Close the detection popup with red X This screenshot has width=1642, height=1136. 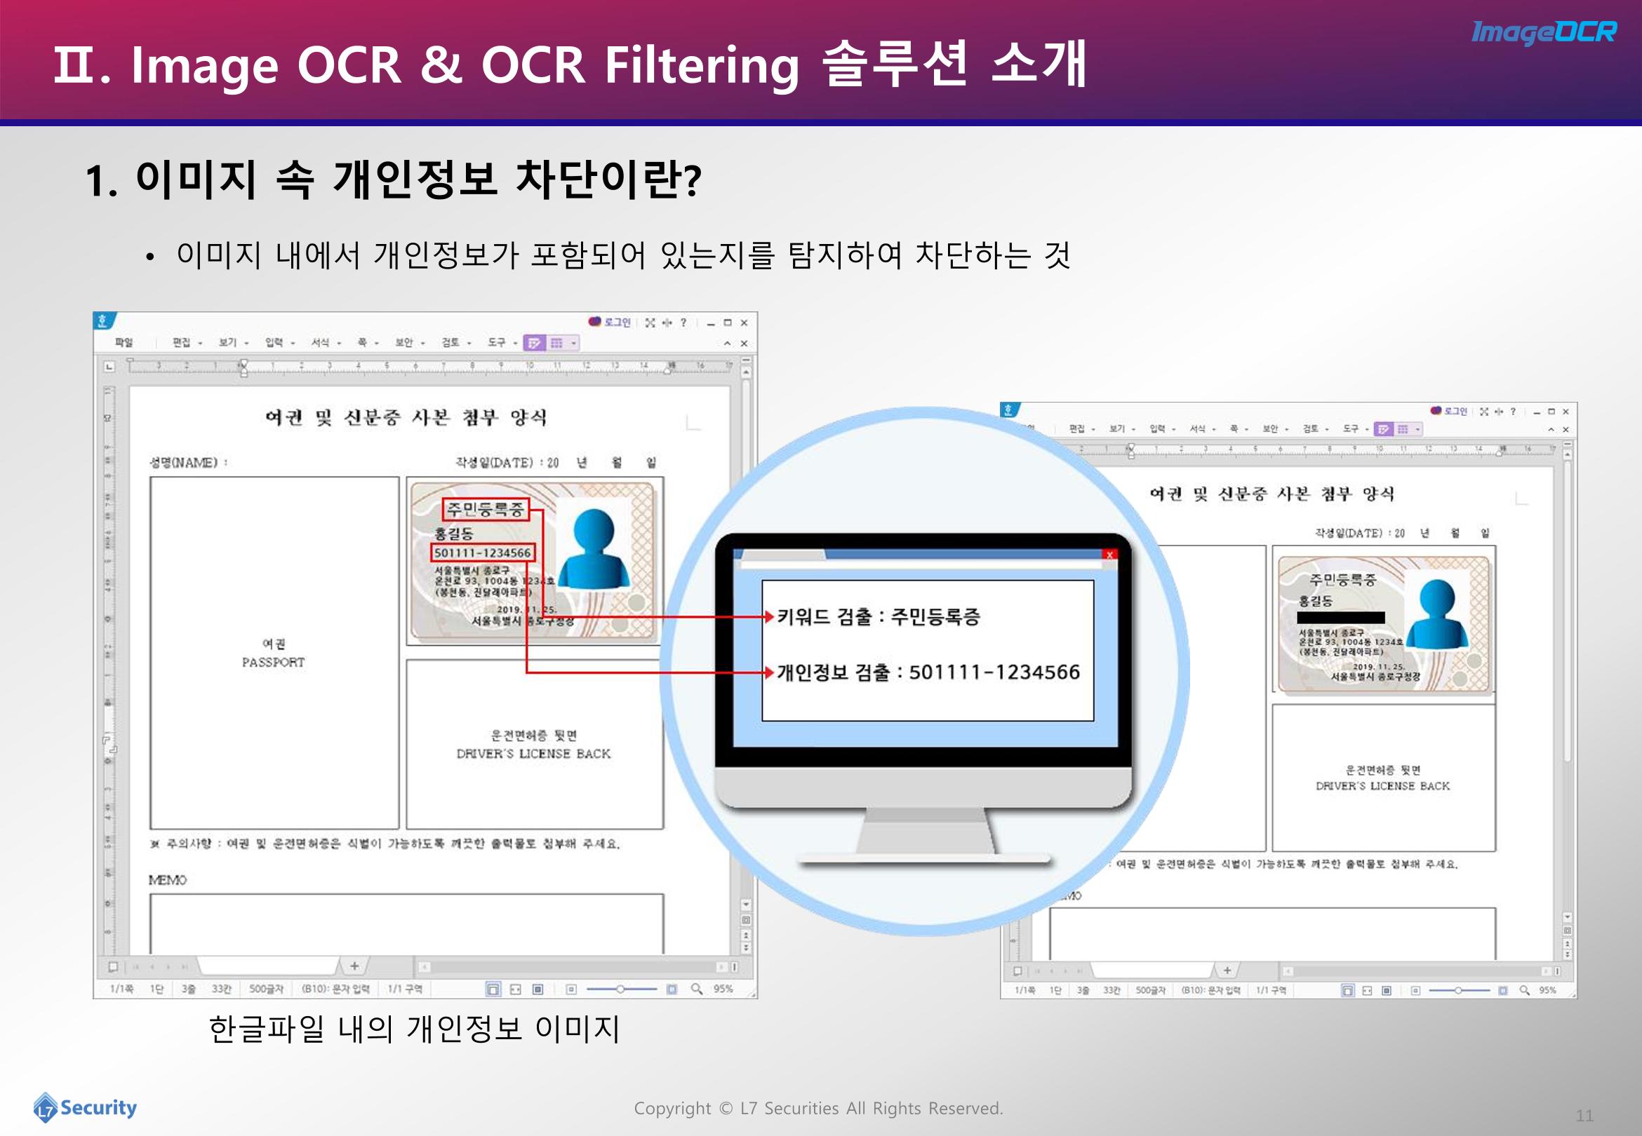pyautogui.click(x=1109, y=555)
